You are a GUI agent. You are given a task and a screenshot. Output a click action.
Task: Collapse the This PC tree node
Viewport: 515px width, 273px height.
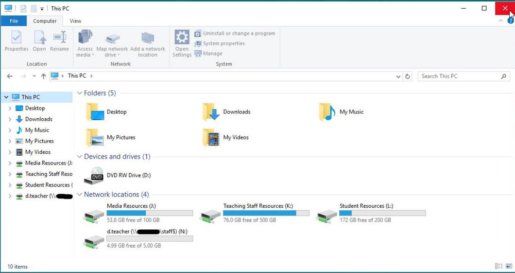pos(6,97)
